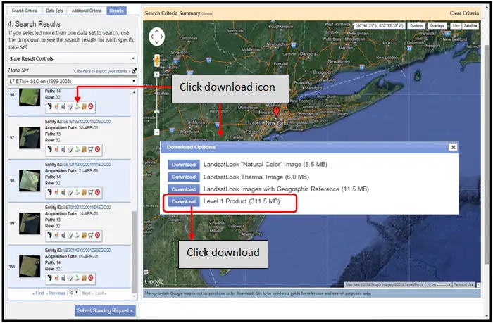Viewport: 493px width, 323px height.
Task: Show browse overlay for scene dated 14-APR-01
Action: [56, 235]
